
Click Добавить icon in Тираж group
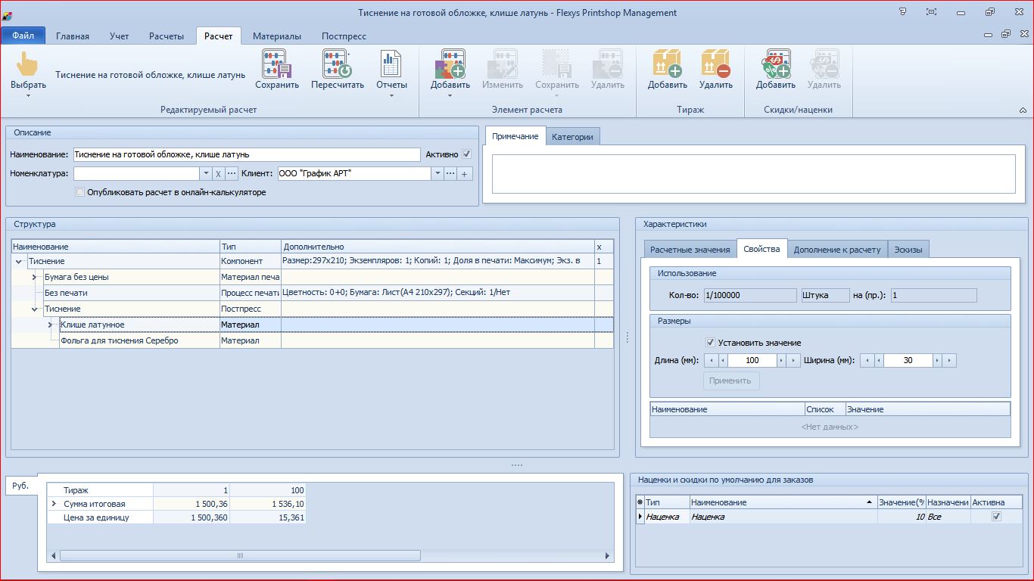pyautogui.click(x=667, y=65)
